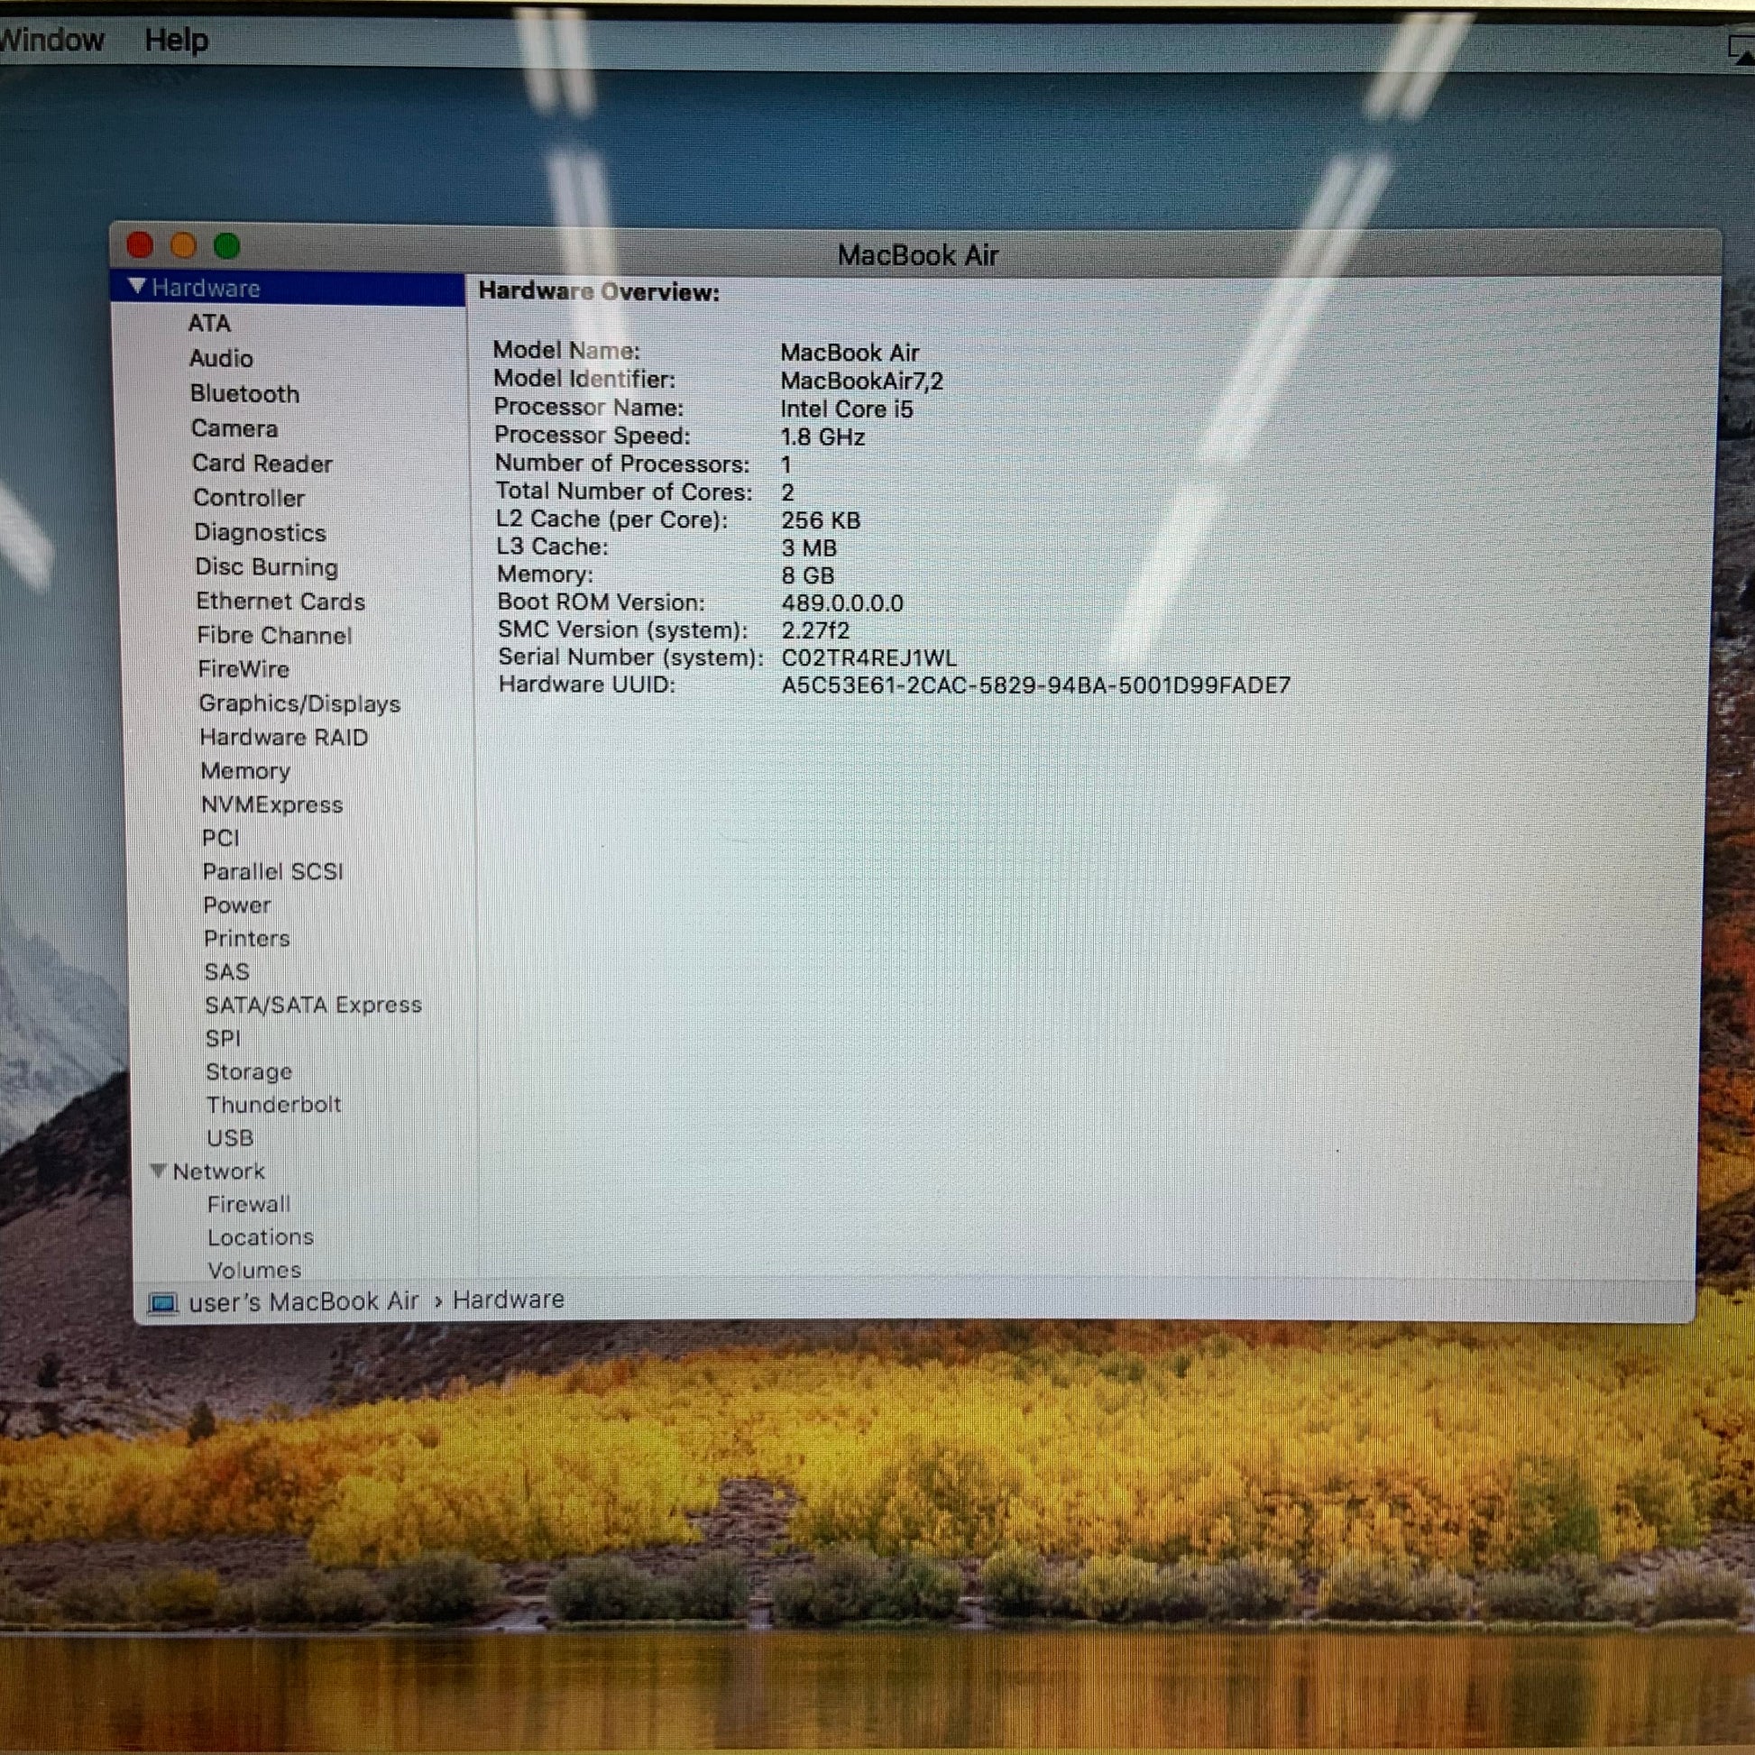Select Thunderbolt in the hardware list
Screen dimensions: 1755x1755
pos(272,1105)
